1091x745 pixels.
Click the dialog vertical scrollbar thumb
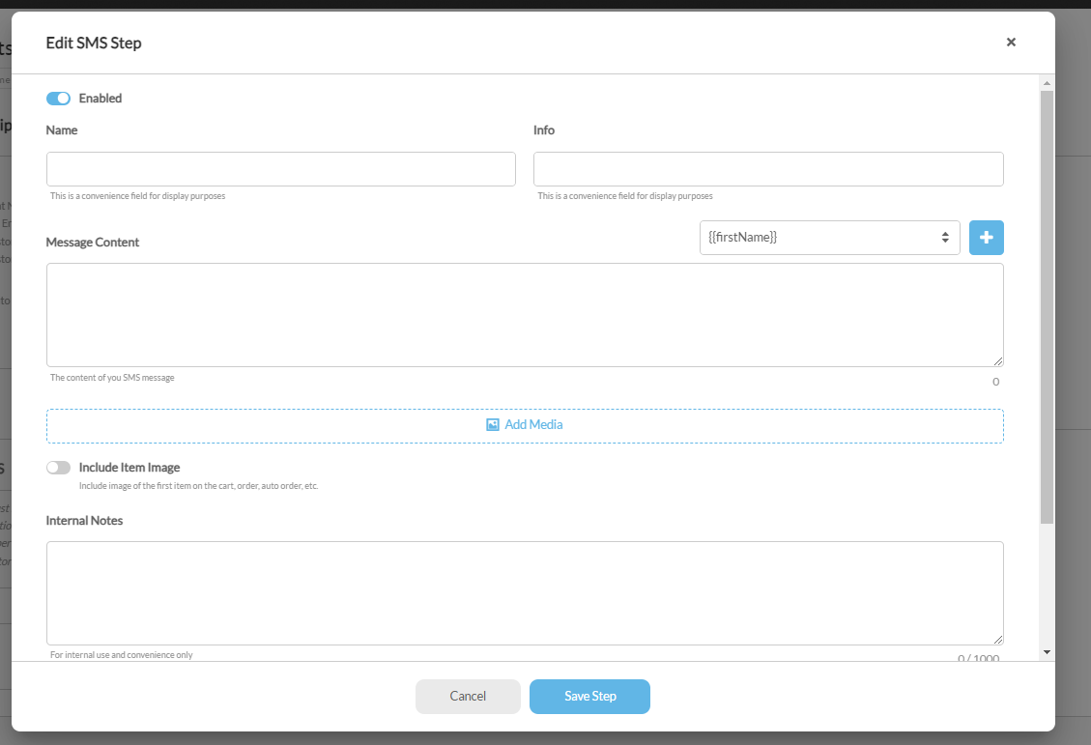click(1047, 307)
